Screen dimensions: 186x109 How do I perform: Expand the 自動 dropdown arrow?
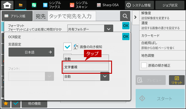coord(105,76)
